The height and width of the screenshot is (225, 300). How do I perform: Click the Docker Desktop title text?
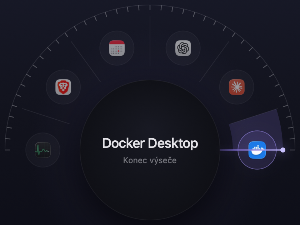point(150,143)
